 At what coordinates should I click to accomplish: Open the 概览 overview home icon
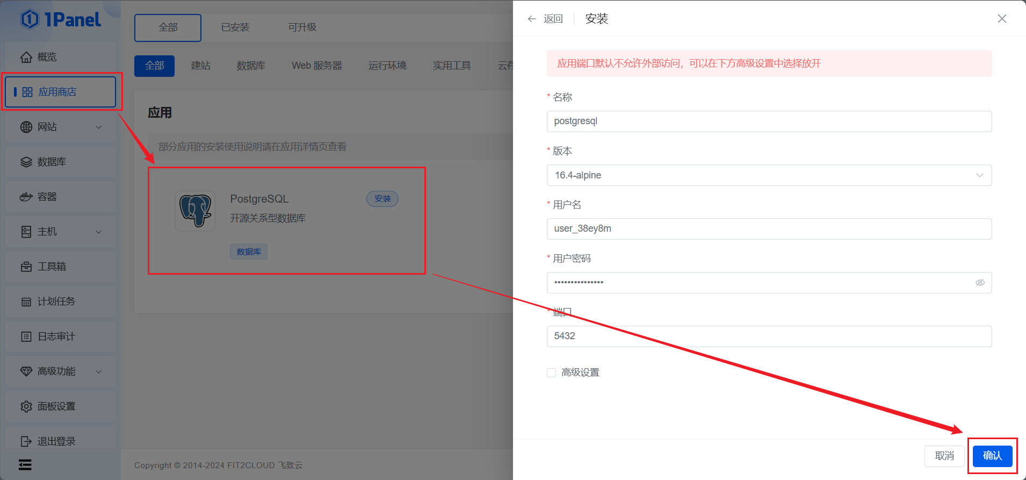tap(26, 57)
